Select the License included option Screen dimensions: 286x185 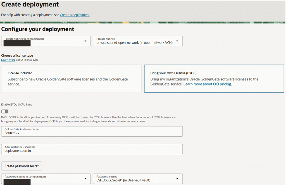pyautogui.click(x=71, y=78)
